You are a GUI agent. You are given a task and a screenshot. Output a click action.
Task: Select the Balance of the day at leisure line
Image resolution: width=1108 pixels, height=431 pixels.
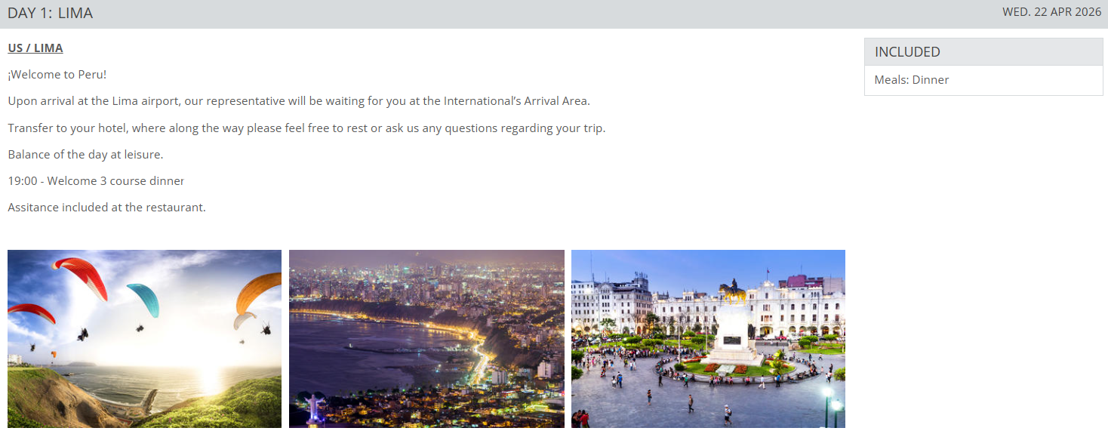pyautogui.click(x=85, y=155)
